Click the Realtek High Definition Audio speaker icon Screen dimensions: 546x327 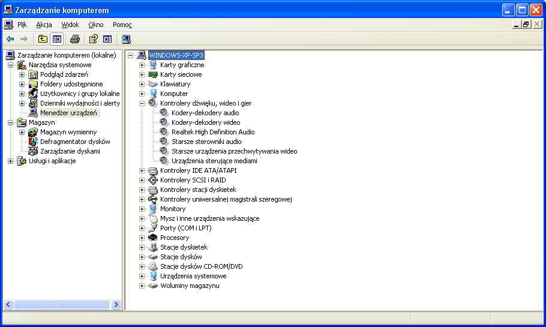(x=164, y=132)
